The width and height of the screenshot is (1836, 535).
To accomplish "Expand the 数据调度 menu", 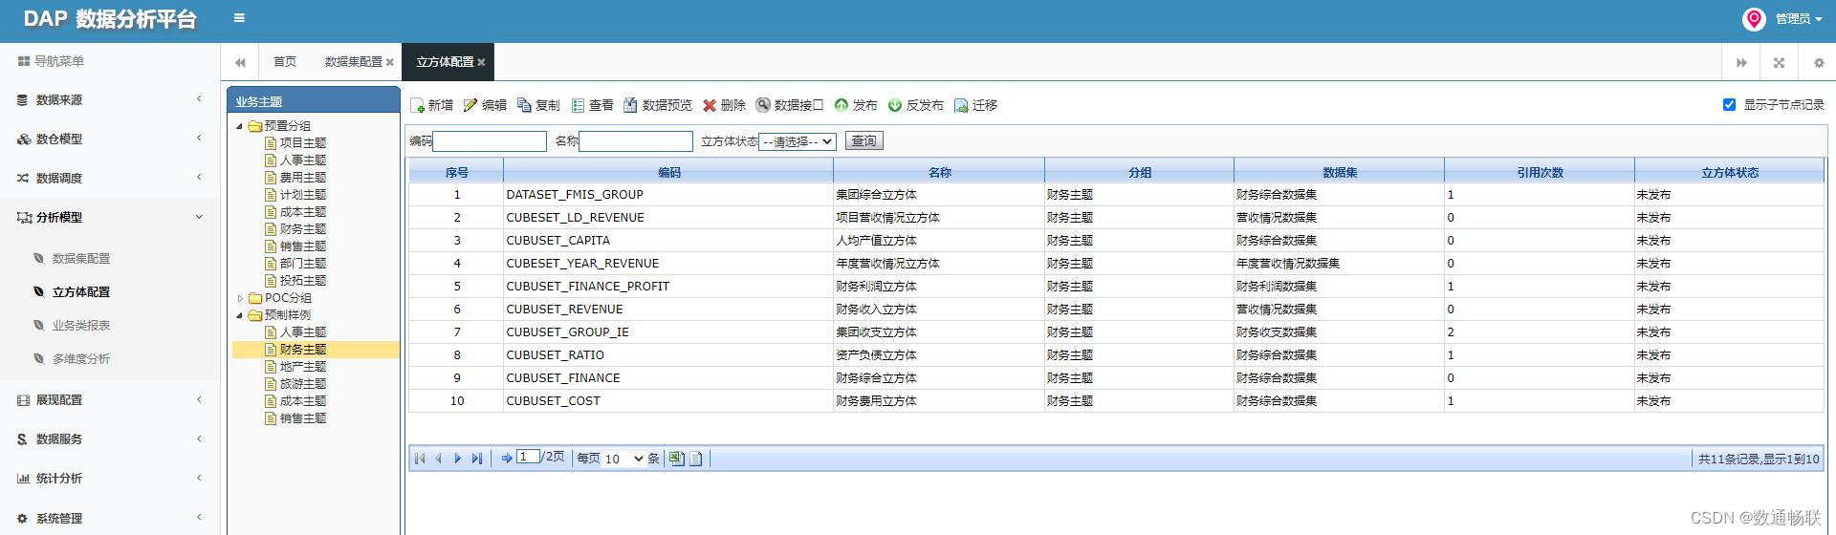I will point(110,178).
